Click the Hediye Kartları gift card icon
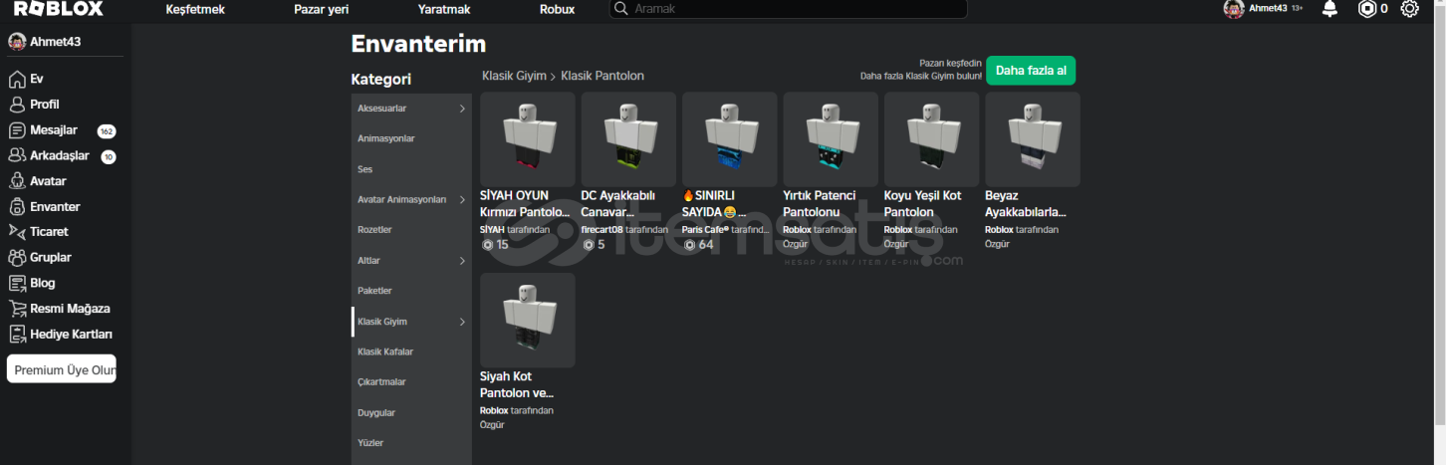Viewport: 1446px width, 465px height. point(17,335)
